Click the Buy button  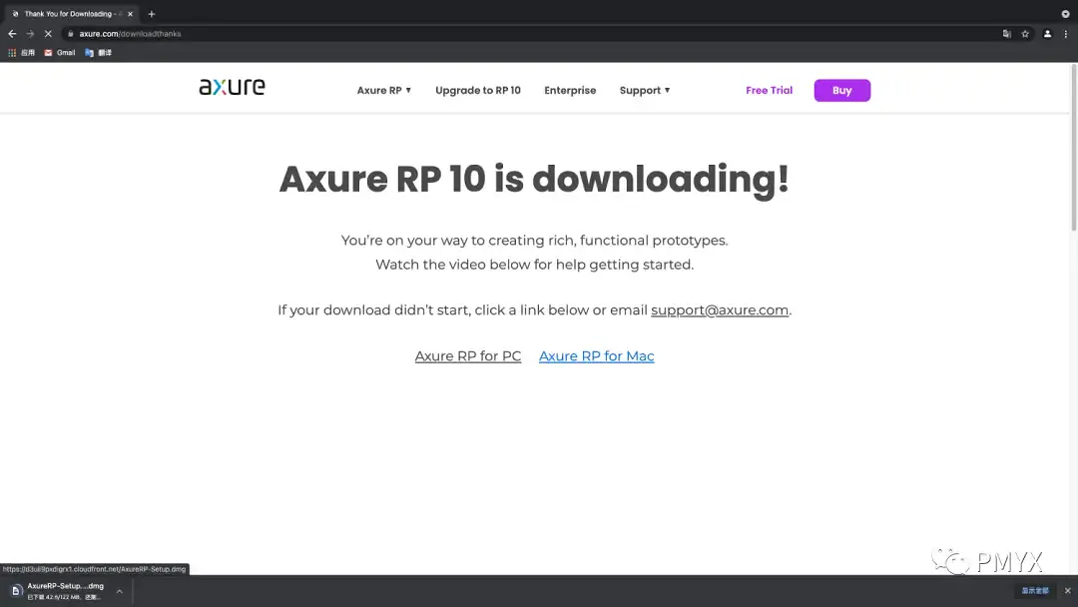[x=841, y=90]
